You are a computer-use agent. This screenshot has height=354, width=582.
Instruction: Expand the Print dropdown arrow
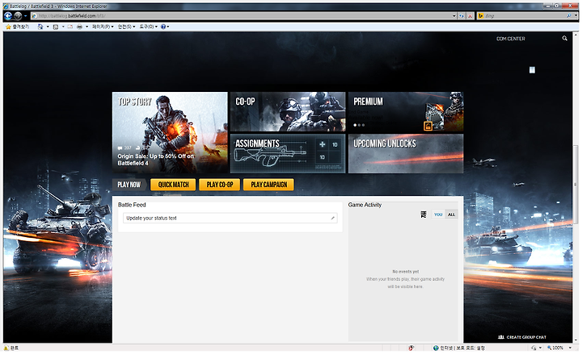click(x=86, y=27)
